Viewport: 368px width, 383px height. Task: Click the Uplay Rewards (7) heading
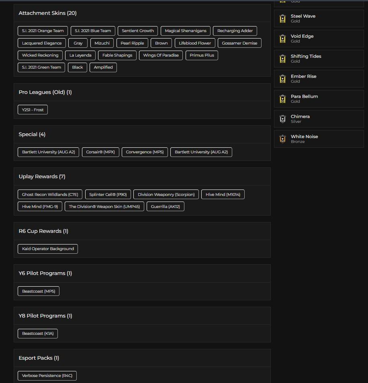(x=42, y=176)
